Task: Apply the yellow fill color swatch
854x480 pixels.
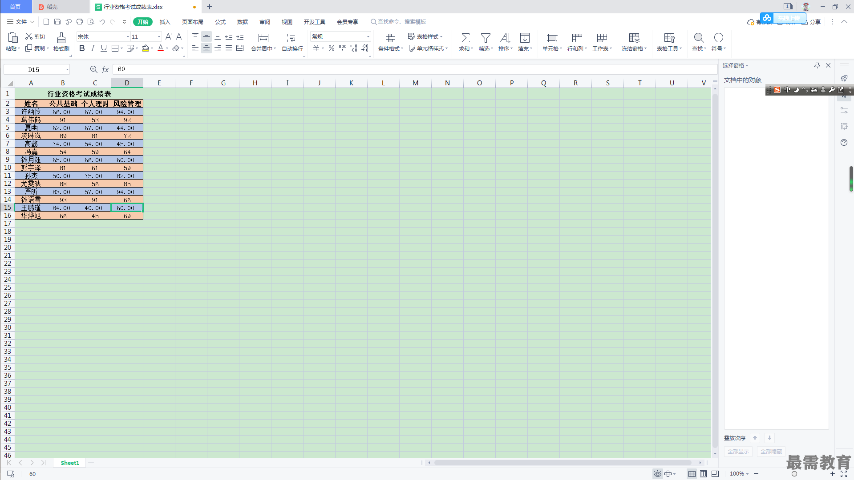Action: (146, 48)
